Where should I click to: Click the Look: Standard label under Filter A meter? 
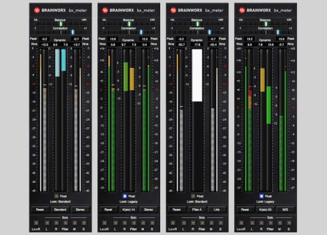[x=197, y=202]
